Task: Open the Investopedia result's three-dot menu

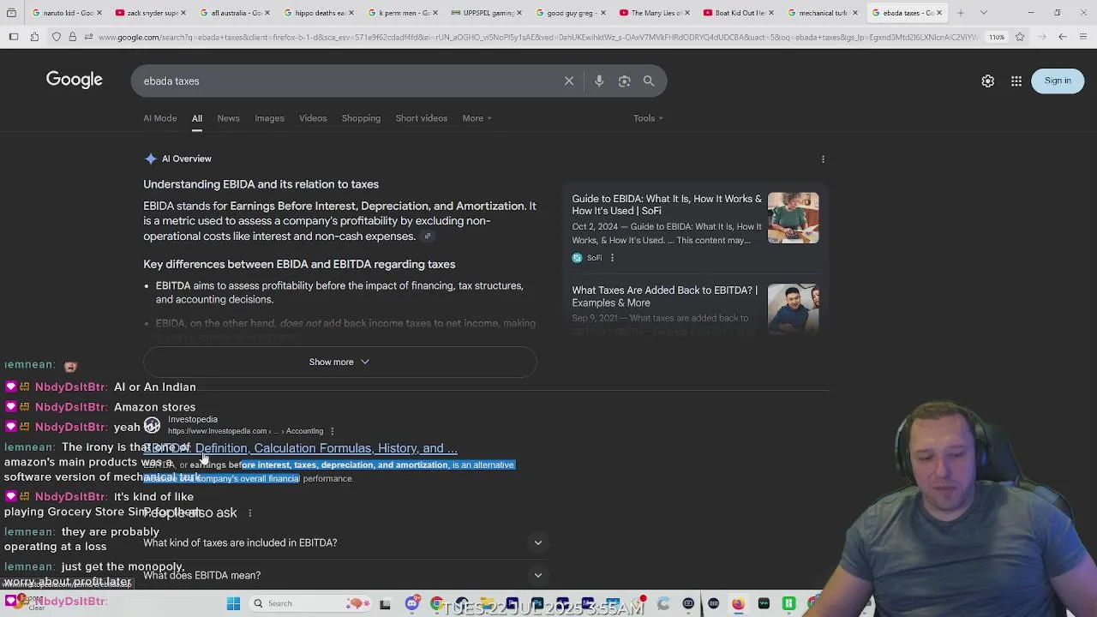Action: (332, 431)
